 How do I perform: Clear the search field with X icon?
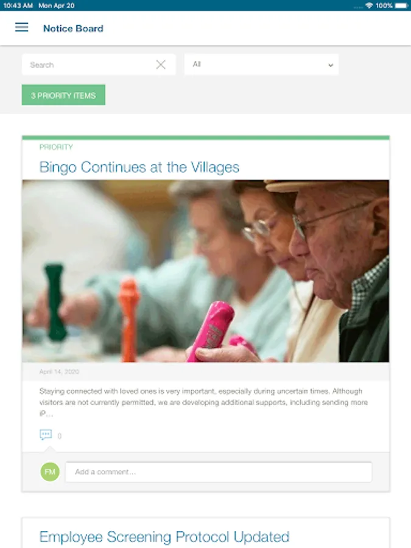161,65
